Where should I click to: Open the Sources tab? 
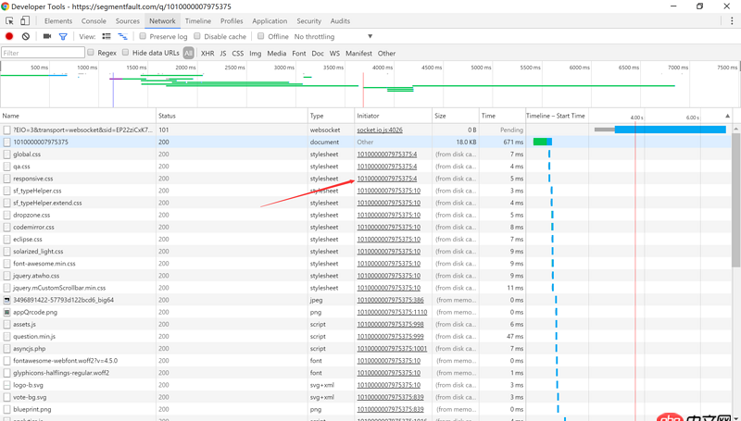click(128, 20)
